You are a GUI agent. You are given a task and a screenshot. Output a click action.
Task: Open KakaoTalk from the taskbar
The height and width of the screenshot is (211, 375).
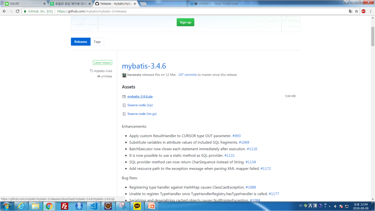137,206
